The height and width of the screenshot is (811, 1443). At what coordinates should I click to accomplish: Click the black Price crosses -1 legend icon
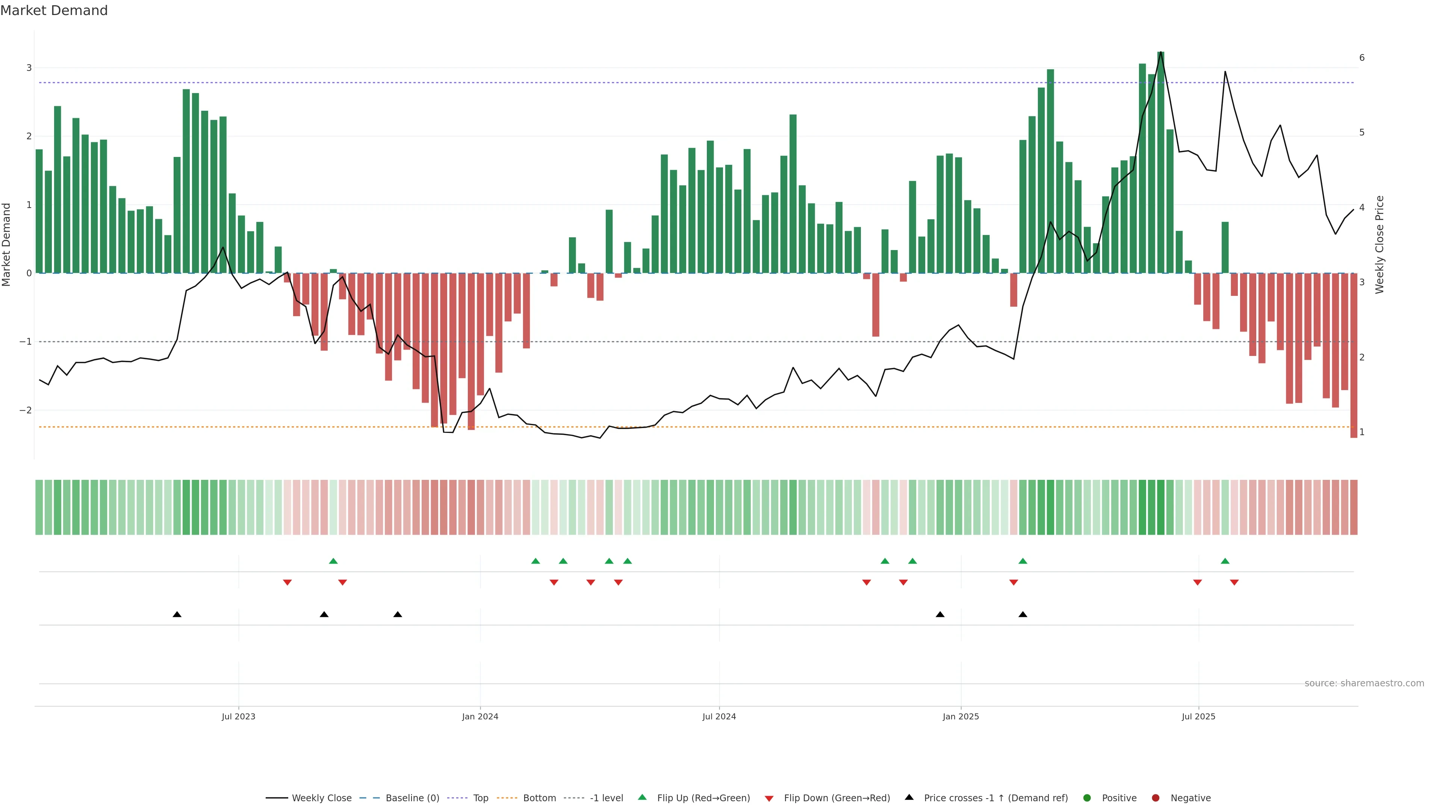(909, 797)
